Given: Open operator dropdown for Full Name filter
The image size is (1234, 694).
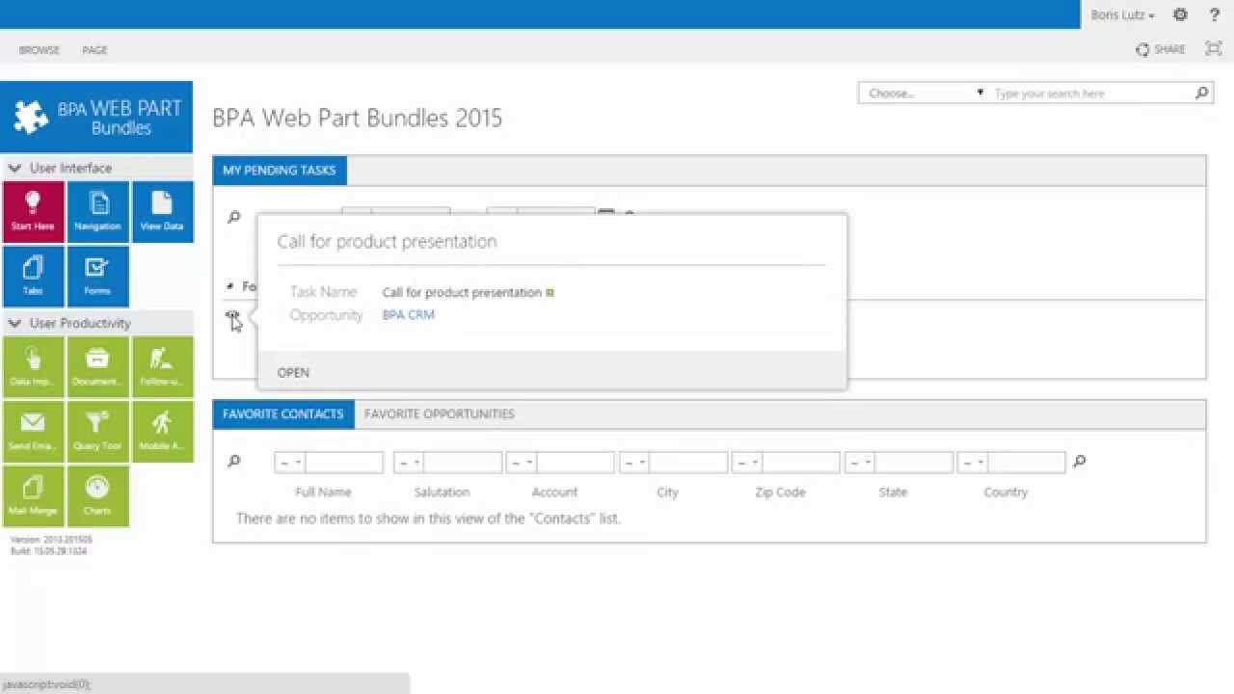Looking at the screenshot, I should click(289, 462).
